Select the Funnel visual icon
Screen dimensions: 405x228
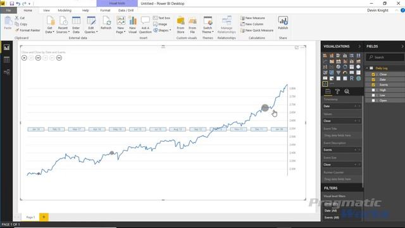tap(338, 73)
